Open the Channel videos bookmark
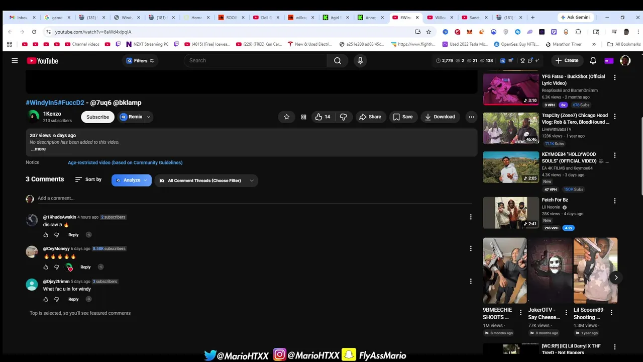This screenshot has height=362, width=643. pos(82,44)
